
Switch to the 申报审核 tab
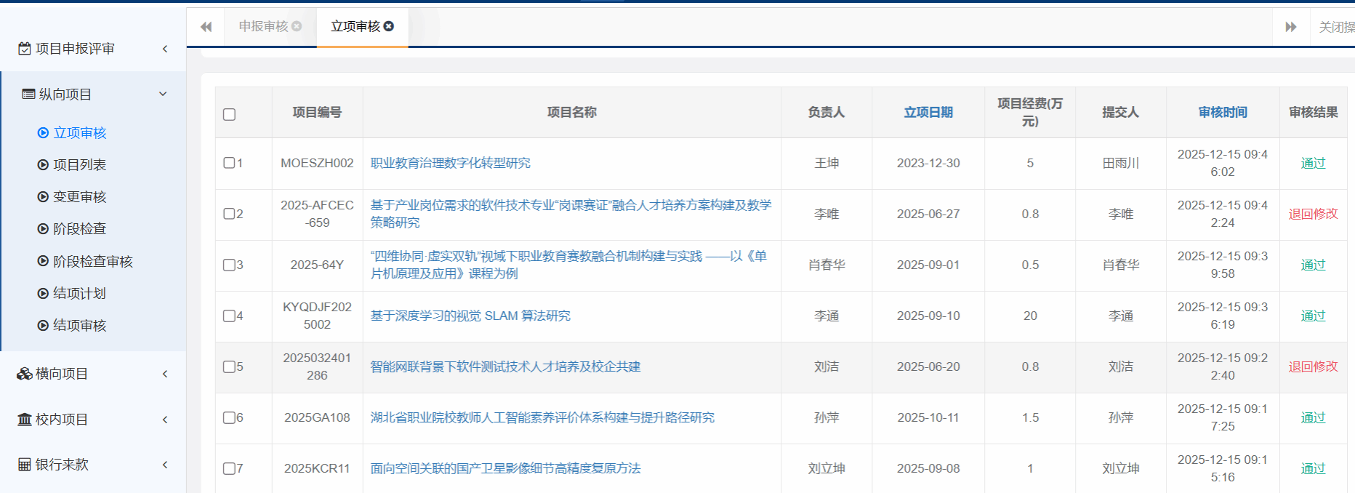[x=263, y=26]
